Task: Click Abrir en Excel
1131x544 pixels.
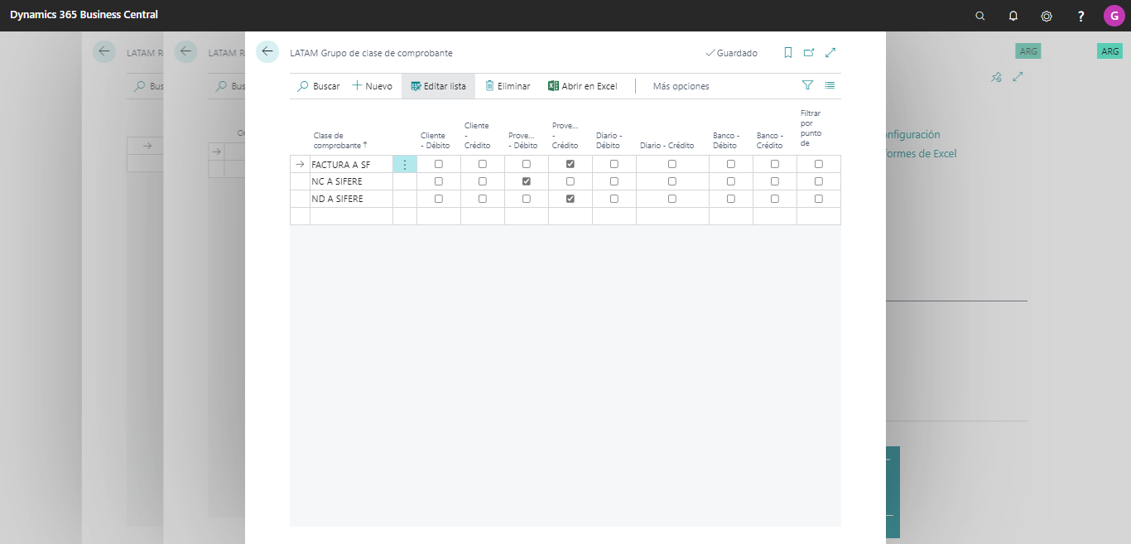Action: [583, 86]
